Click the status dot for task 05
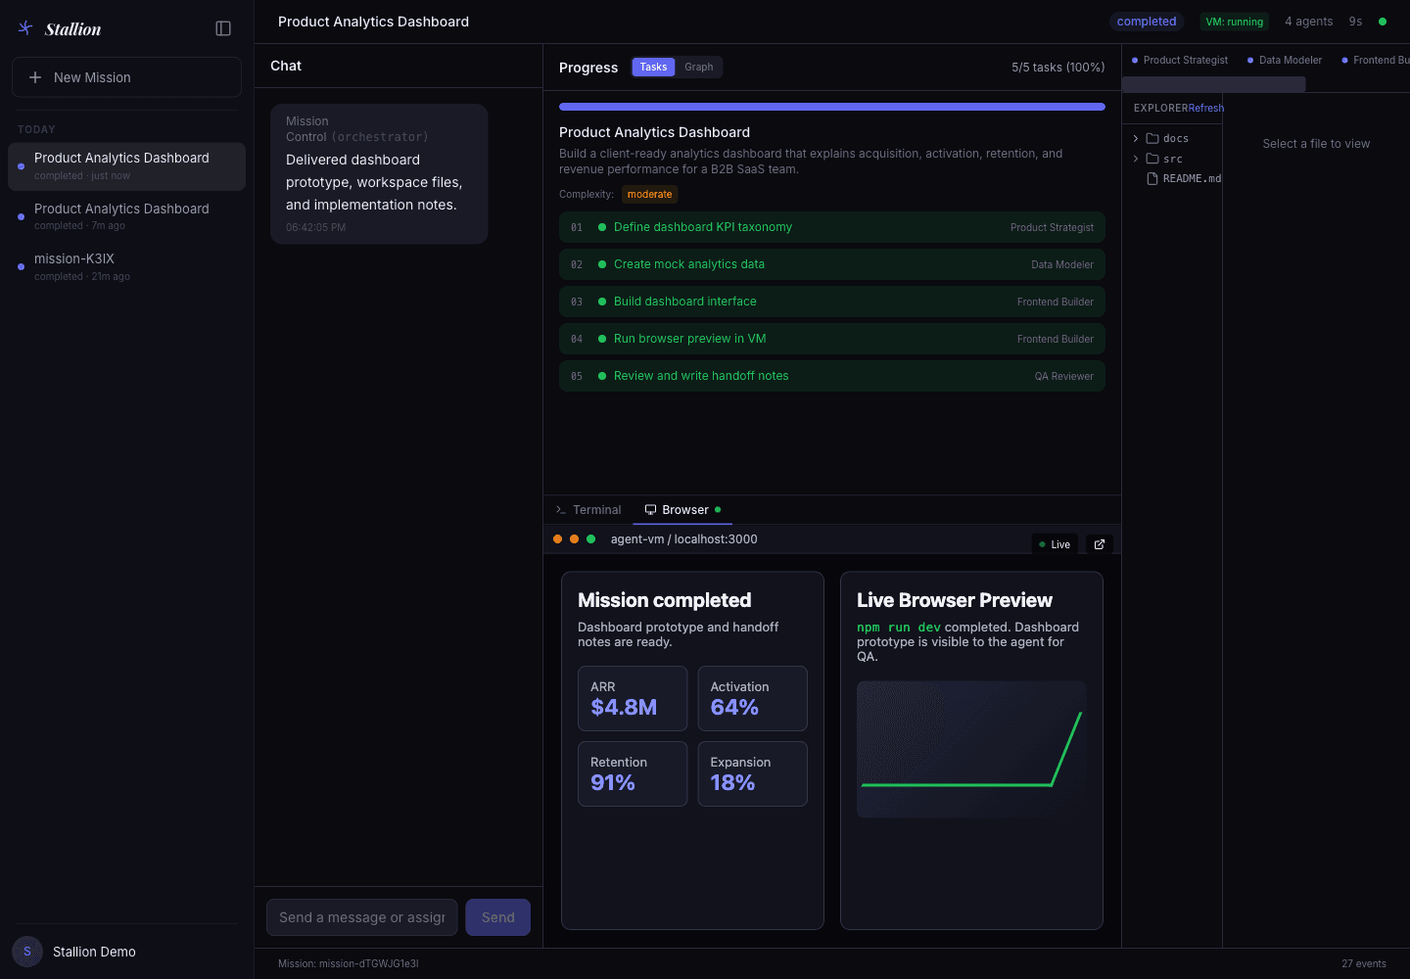Screen dimensions: 1410x979 (x=602, y=376)
